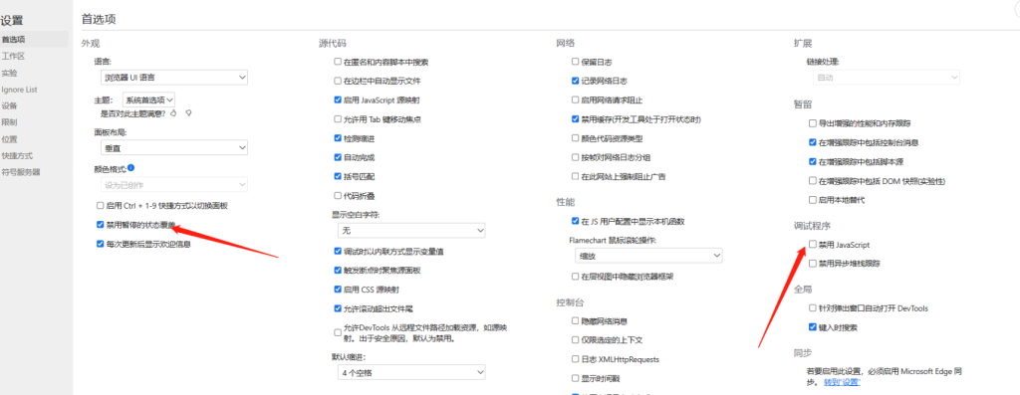Click the thumbs-up theme feedback icon

(173, 113)
